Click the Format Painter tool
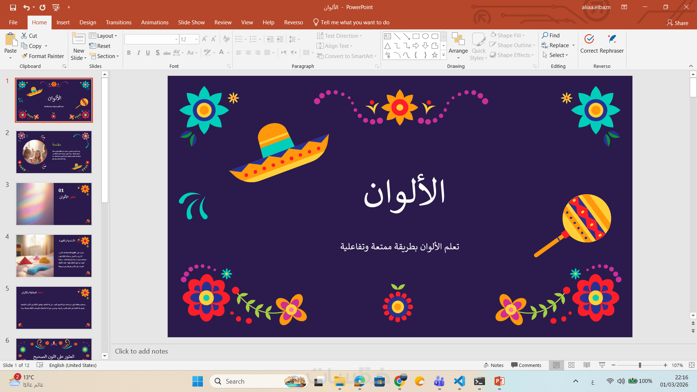697x392 pixels. click(42, 56)
